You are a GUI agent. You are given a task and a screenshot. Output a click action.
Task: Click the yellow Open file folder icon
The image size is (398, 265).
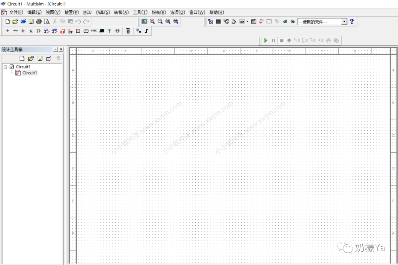pyautogui.click(x=15, y=22)
